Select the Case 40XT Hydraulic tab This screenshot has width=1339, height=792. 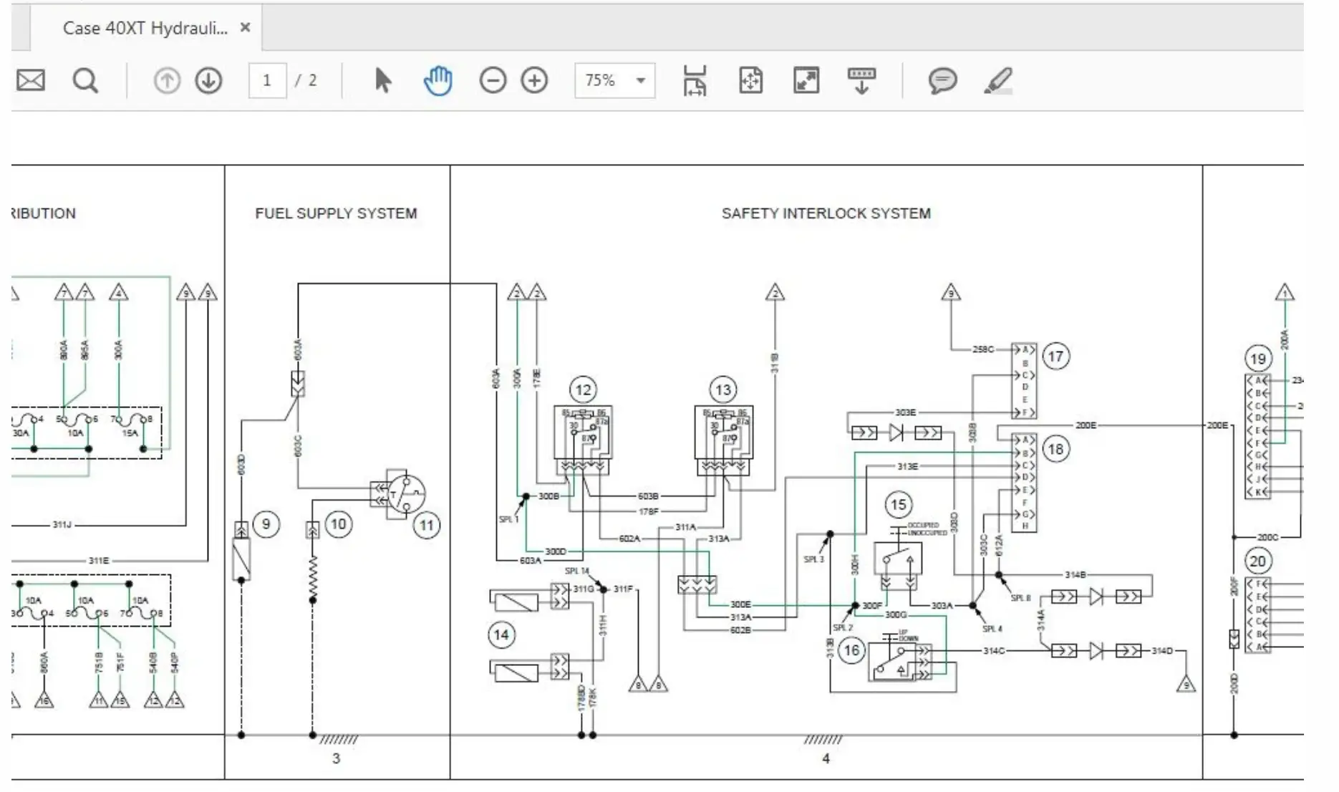coord(145,28)
